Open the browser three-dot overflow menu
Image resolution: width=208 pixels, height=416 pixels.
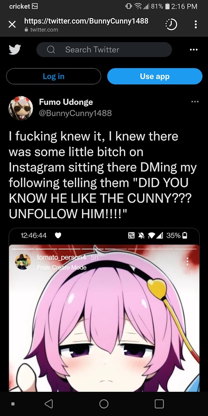(x=196, y=25)
